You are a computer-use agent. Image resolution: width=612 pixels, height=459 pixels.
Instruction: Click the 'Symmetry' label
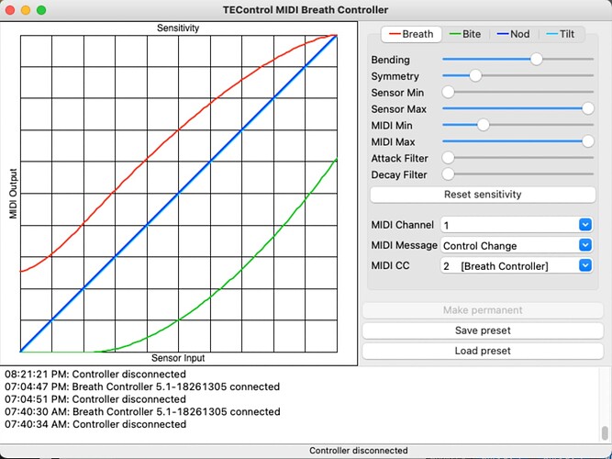395,76
